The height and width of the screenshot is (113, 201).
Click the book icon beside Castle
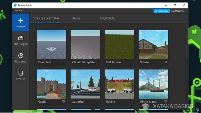(x=63, y=102)
